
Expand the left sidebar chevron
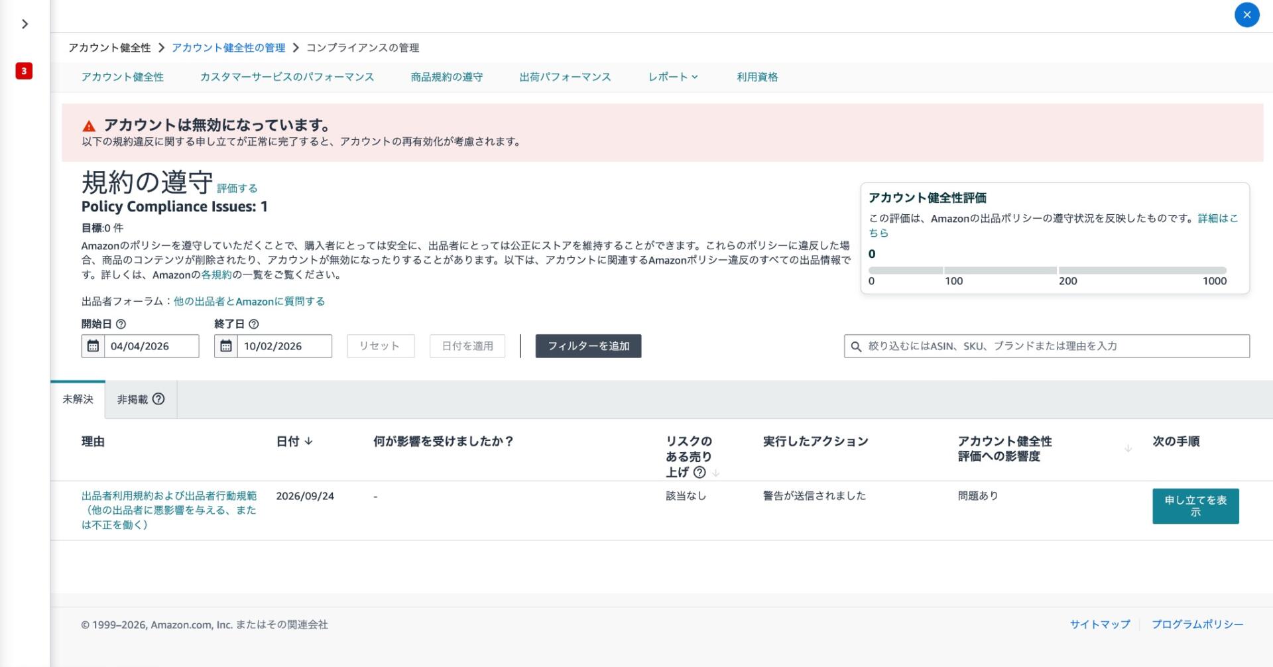click(x=25, y=24)
